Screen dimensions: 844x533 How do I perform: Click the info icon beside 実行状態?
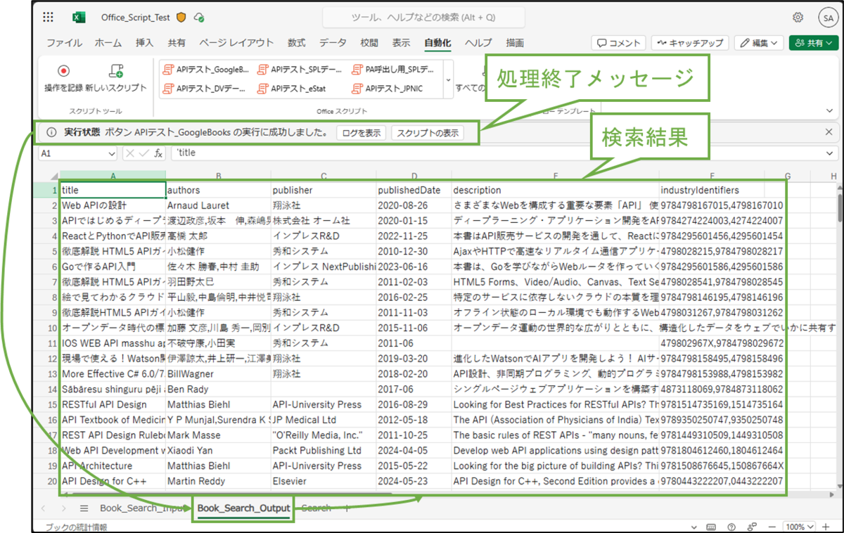(x=51, y=132)
